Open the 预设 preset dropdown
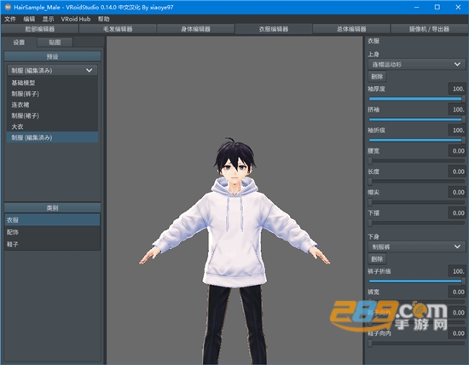This screenshot has width=469, height=365. [52, 71]
